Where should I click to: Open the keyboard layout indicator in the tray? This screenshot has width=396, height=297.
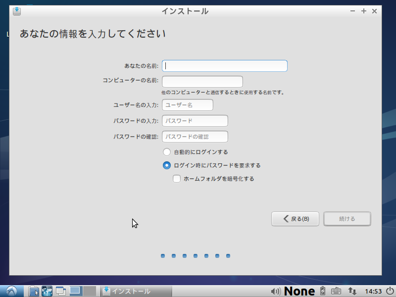[336, 291]
